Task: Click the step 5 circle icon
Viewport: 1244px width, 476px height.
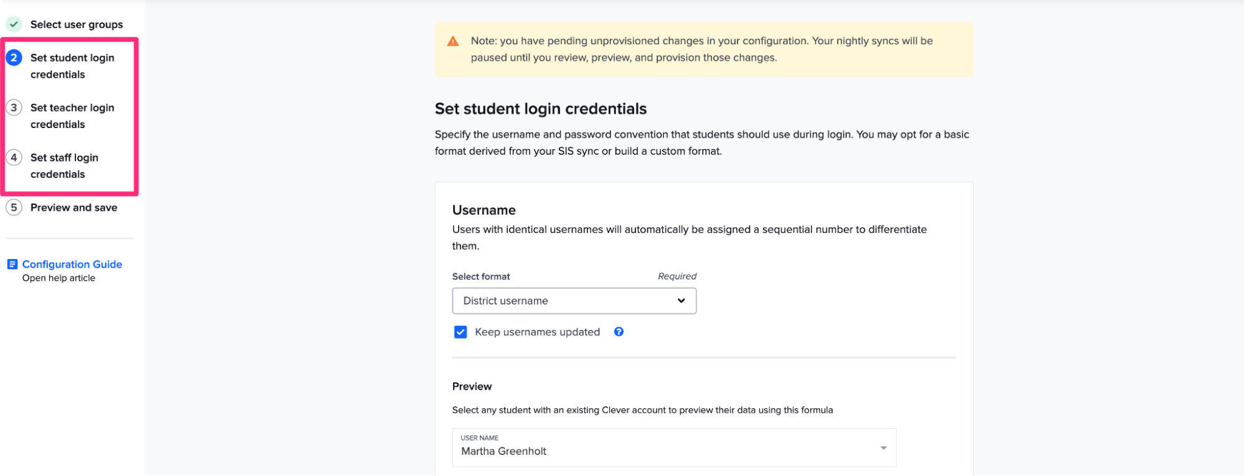Action: [x=14, y=208]
